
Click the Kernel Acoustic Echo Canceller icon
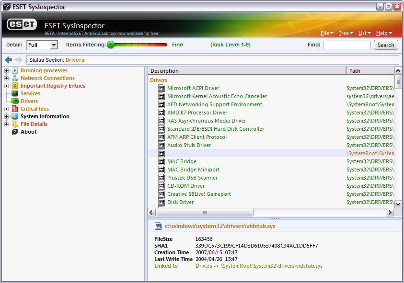click(x=162, y=96)
